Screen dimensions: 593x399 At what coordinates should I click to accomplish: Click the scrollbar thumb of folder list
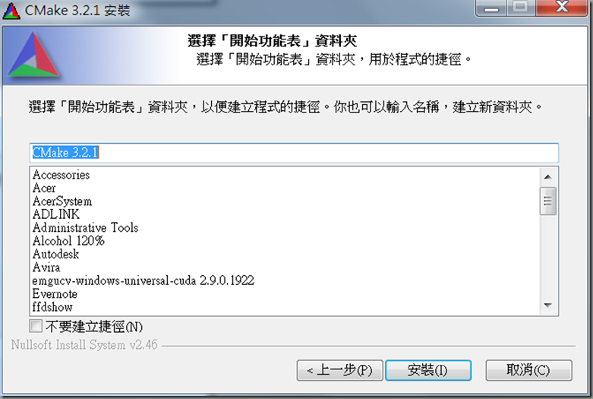(547, 201)
